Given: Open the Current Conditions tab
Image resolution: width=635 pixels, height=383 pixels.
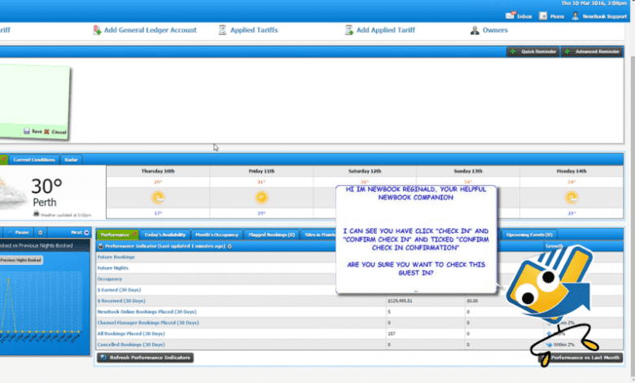Looking at the screenshot, I should coord(34,160).
